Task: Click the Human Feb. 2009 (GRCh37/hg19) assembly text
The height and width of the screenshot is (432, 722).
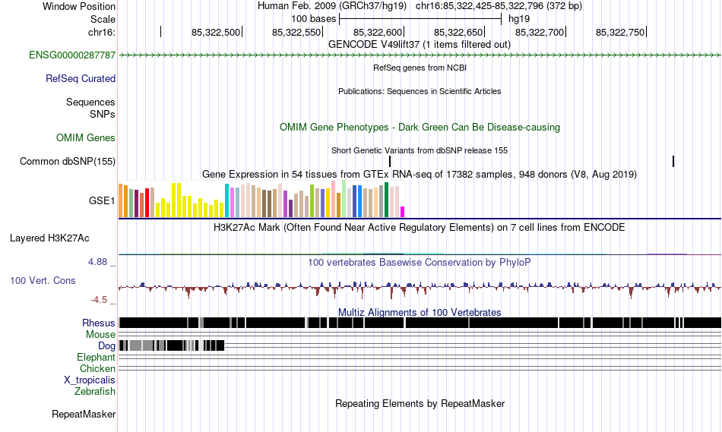Action: pos(332,6)
